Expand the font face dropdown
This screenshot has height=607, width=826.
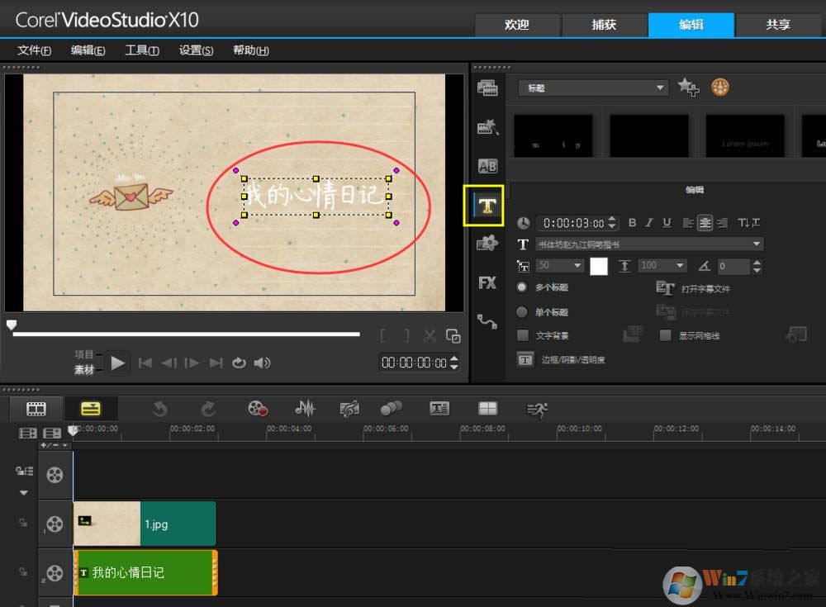point(757,244)
